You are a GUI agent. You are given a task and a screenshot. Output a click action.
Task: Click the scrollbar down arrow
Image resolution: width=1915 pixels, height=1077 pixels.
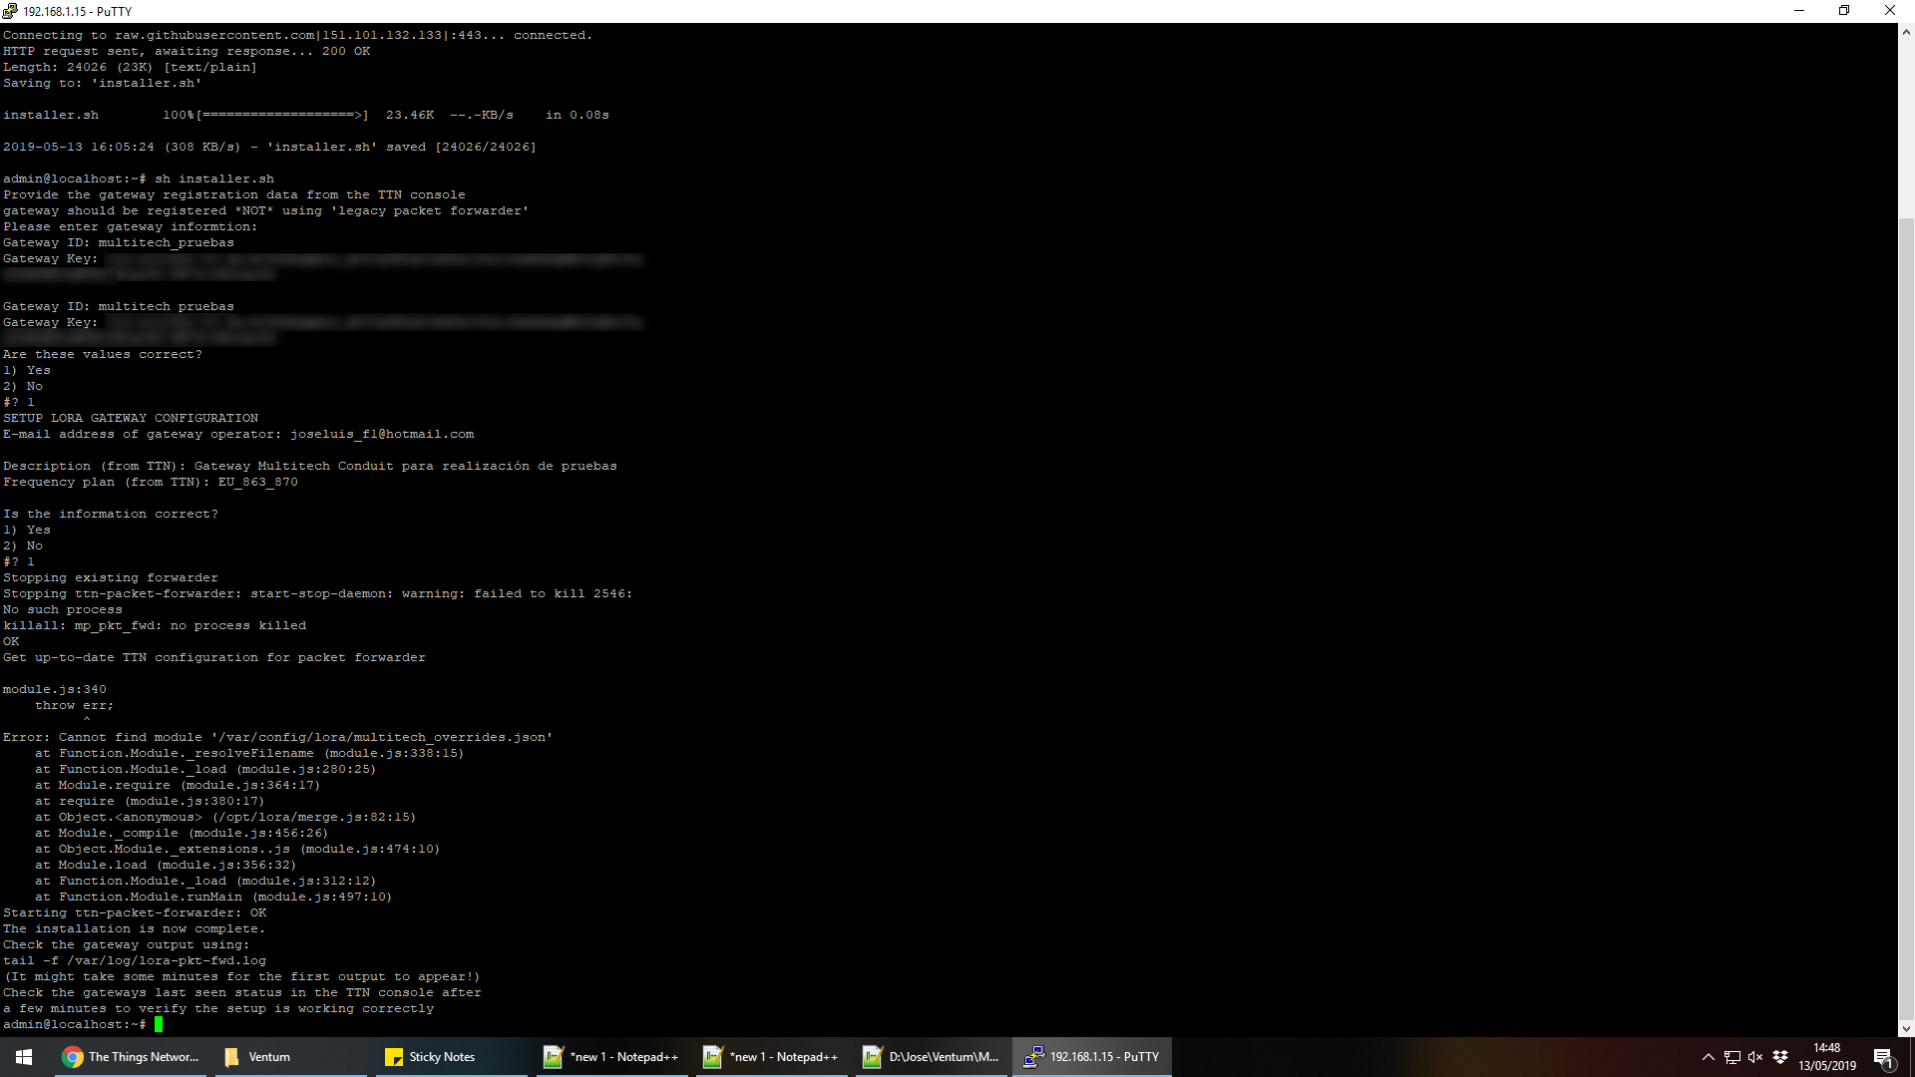point(1906,1028)
